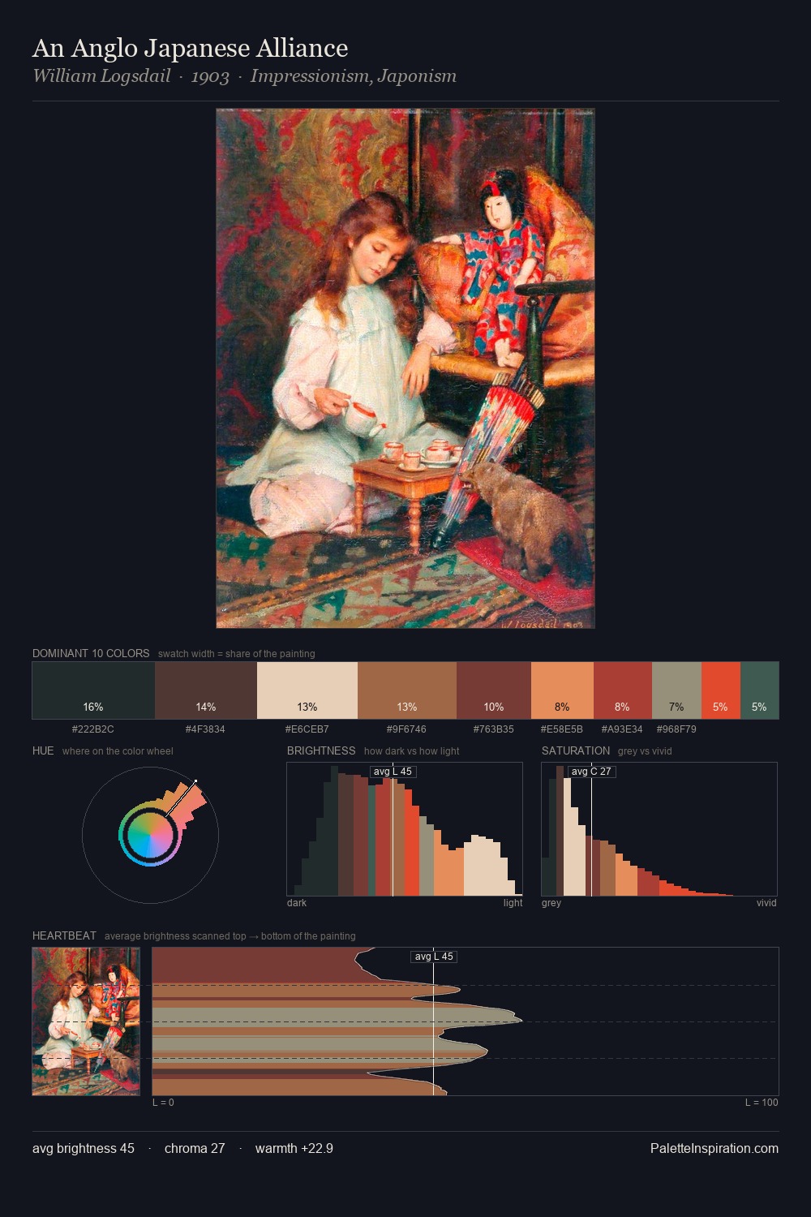
Task: Click the heartbeat brightness profile chart
Action: coord(466,1021)
